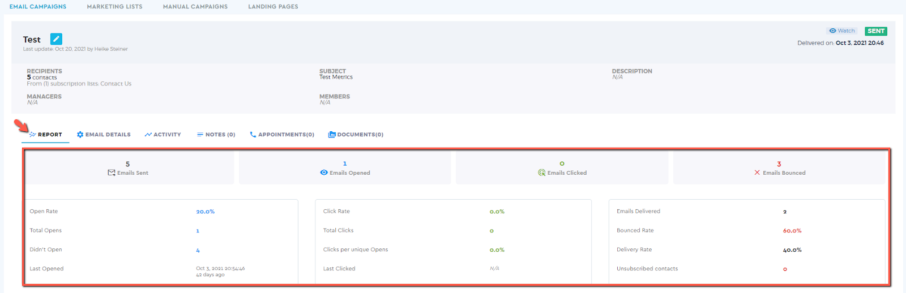Viewport: 906px width, 293px height.
Task: Open Documents(0) tab
Action: [356, 135]
